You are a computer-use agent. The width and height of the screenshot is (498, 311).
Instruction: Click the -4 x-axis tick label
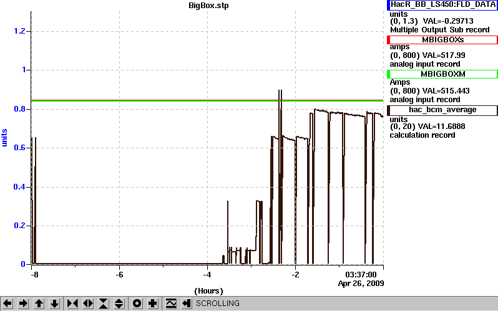pos(207,274)
